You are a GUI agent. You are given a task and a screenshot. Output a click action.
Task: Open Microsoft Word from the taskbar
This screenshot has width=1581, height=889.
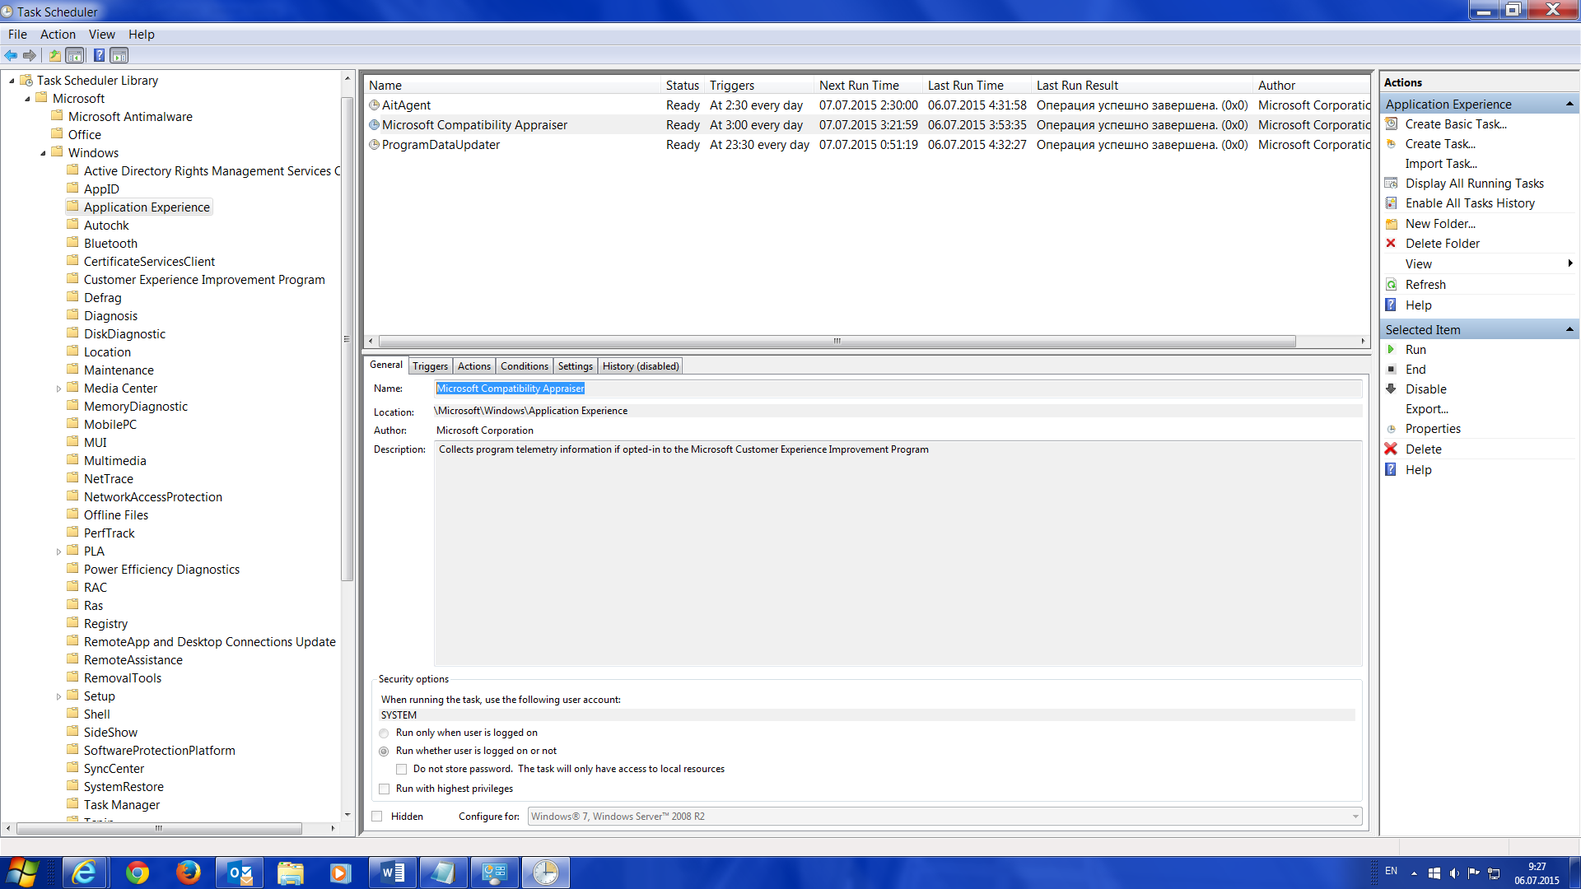(393, 873)
